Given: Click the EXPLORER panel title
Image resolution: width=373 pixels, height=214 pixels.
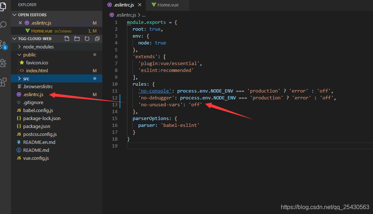Looking at the screenshot, I should 27,5.
